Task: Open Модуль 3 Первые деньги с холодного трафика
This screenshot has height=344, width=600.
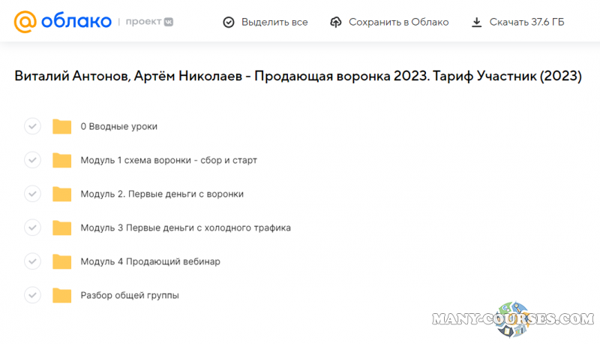Action: [x=185, y=228]
